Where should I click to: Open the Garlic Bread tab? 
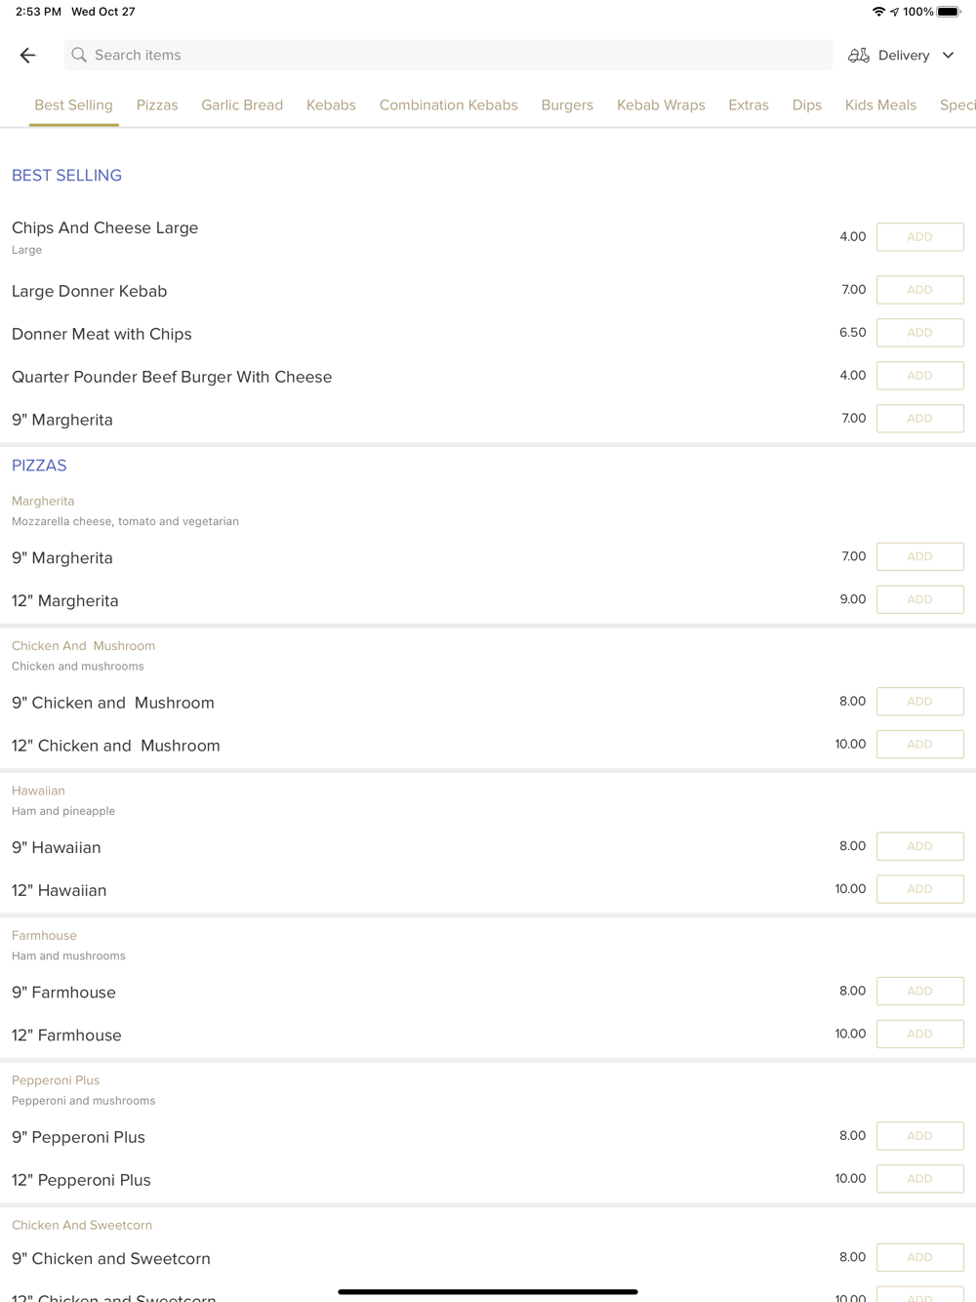coord(242,105)
